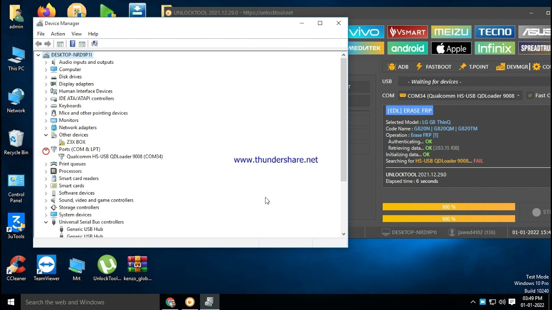552x310 pixels.
Task: Open the Mrt desktop shortcut
Action: [x=77, y=268]
